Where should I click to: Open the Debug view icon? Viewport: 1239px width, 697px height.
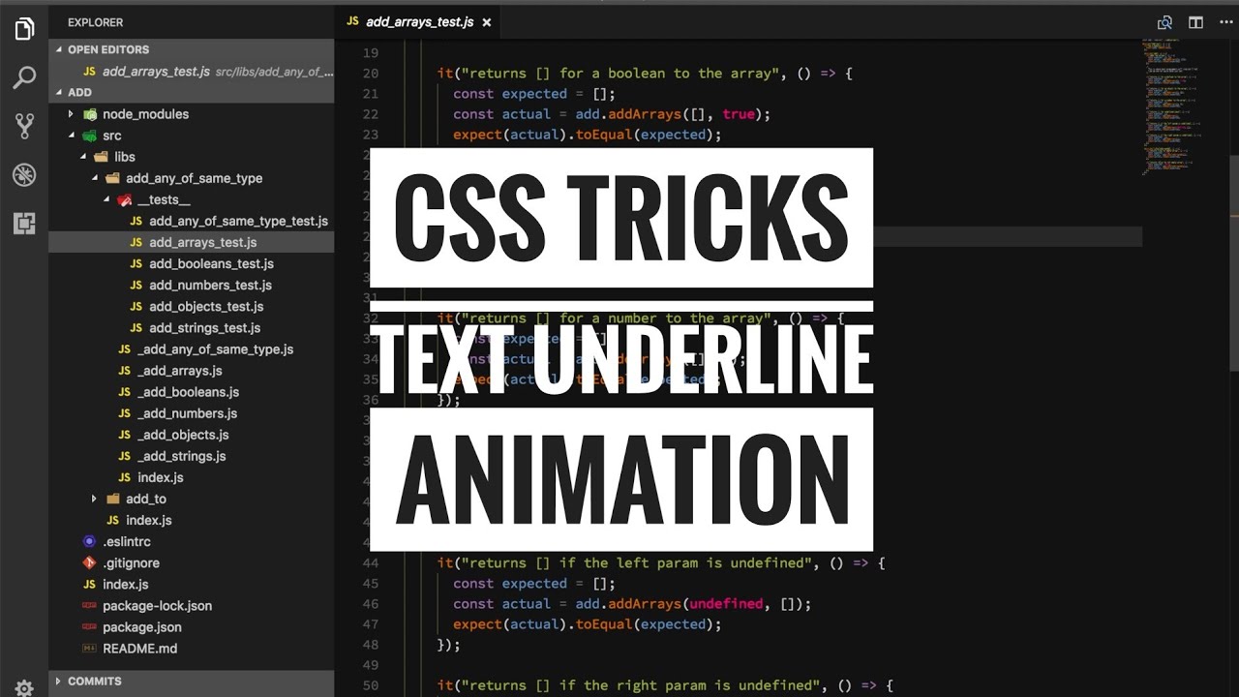tap(24, 174)
